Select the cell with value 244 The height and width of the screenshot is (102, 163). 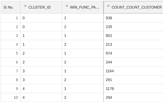133,62
